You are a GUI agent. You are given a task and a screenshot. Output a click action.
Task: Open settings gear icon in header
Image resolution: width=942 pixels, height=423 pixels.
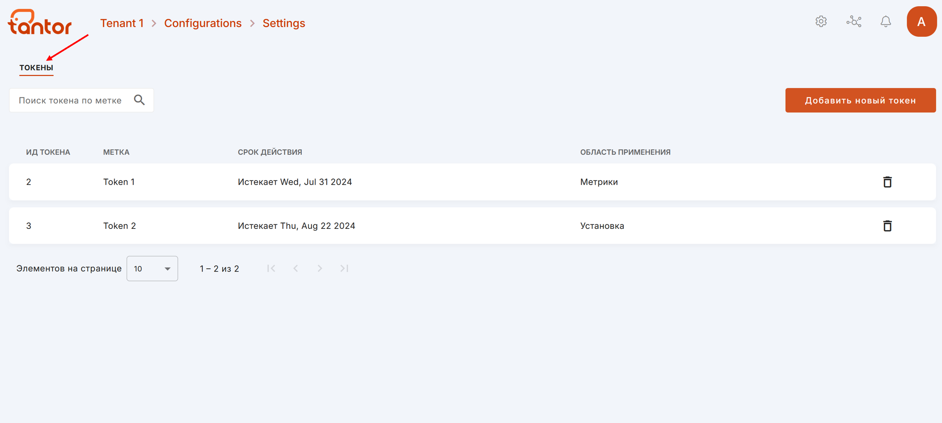pyautogui.click(x=821, y=22)
